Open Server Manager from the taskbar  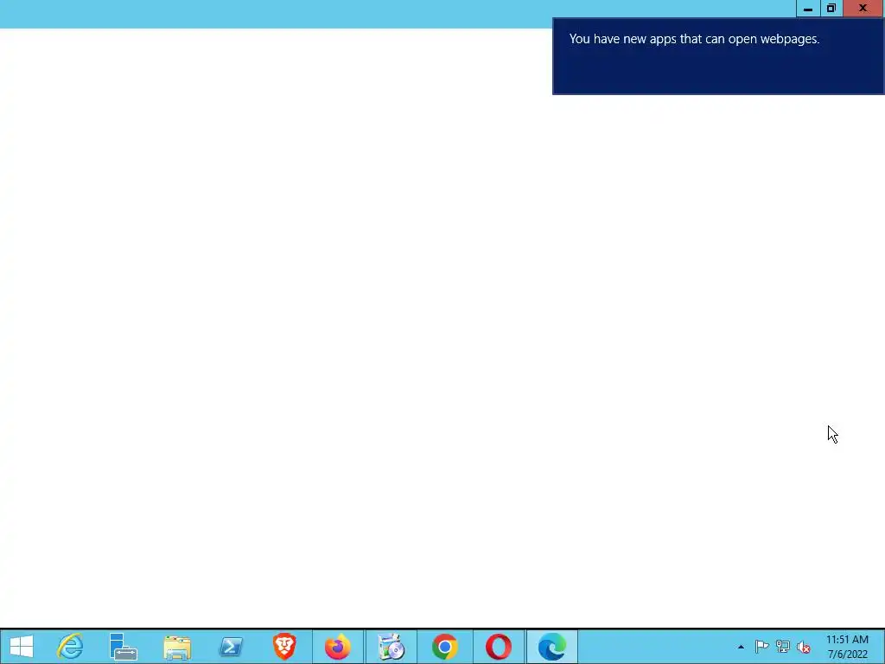[x=123, y=647]
